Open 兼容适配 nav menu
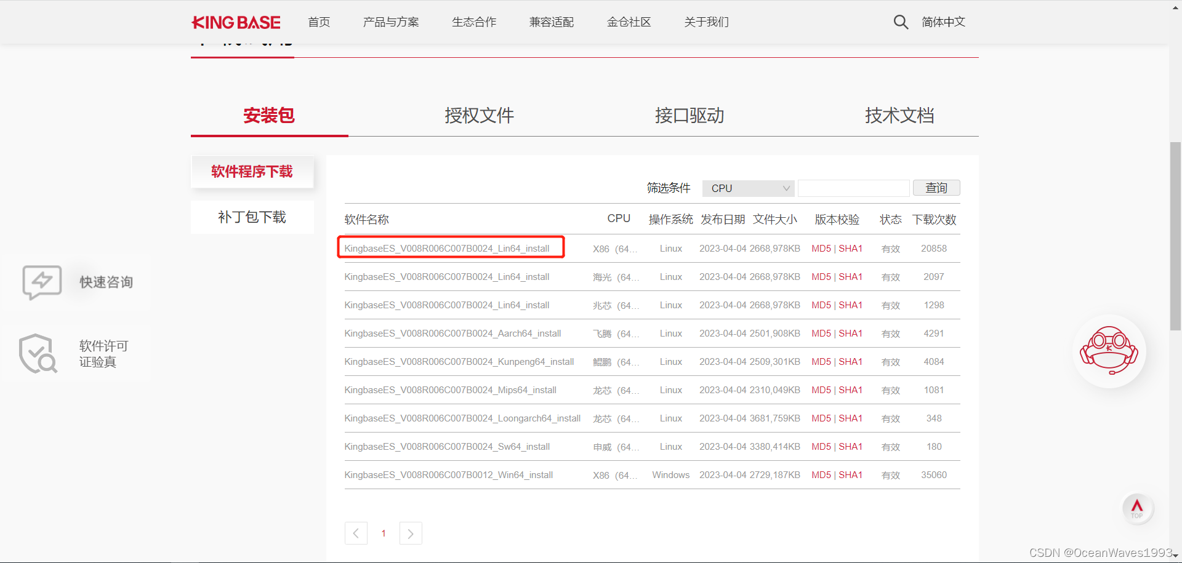The height and width of the screenshot is (563, 1182). 552,22
